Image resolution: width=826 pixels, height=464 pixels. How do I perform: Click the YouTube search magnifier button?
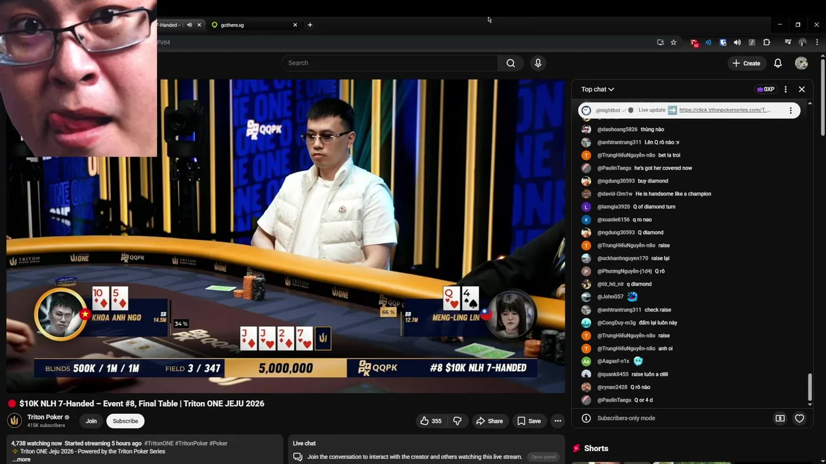pos(510,63)
